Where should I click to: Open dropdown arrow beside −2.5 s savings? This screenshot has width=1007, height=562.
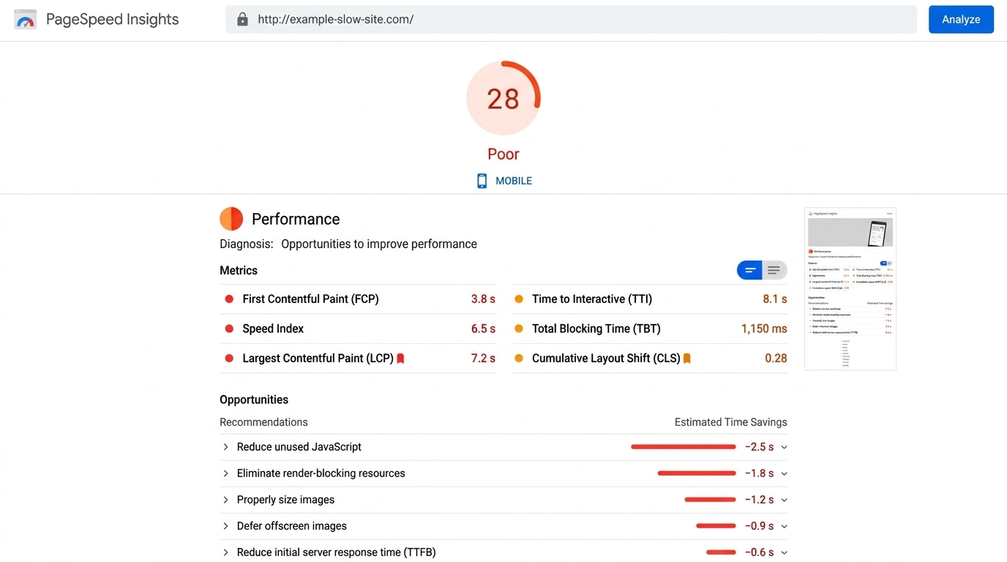pyautogui.click(x=784, y=447)
